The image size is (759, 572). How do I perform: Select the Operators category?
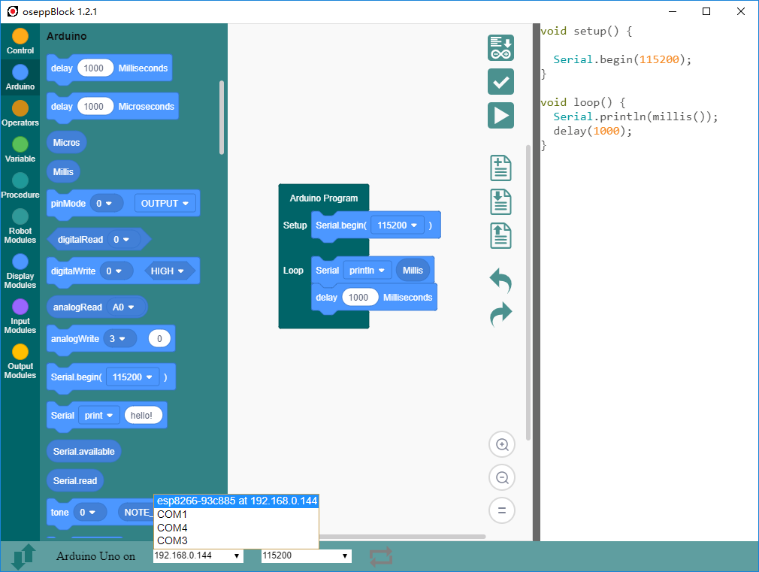pyautogui.click(x=20, y=113)
